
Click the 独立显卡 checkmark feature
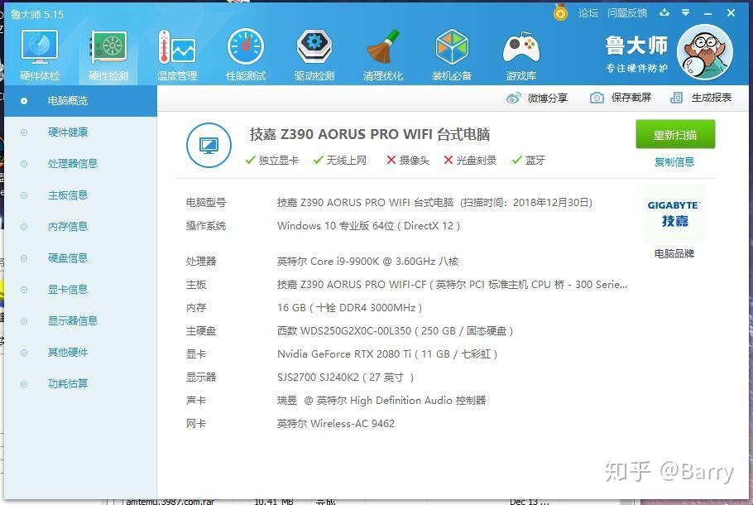click(271, 160)
